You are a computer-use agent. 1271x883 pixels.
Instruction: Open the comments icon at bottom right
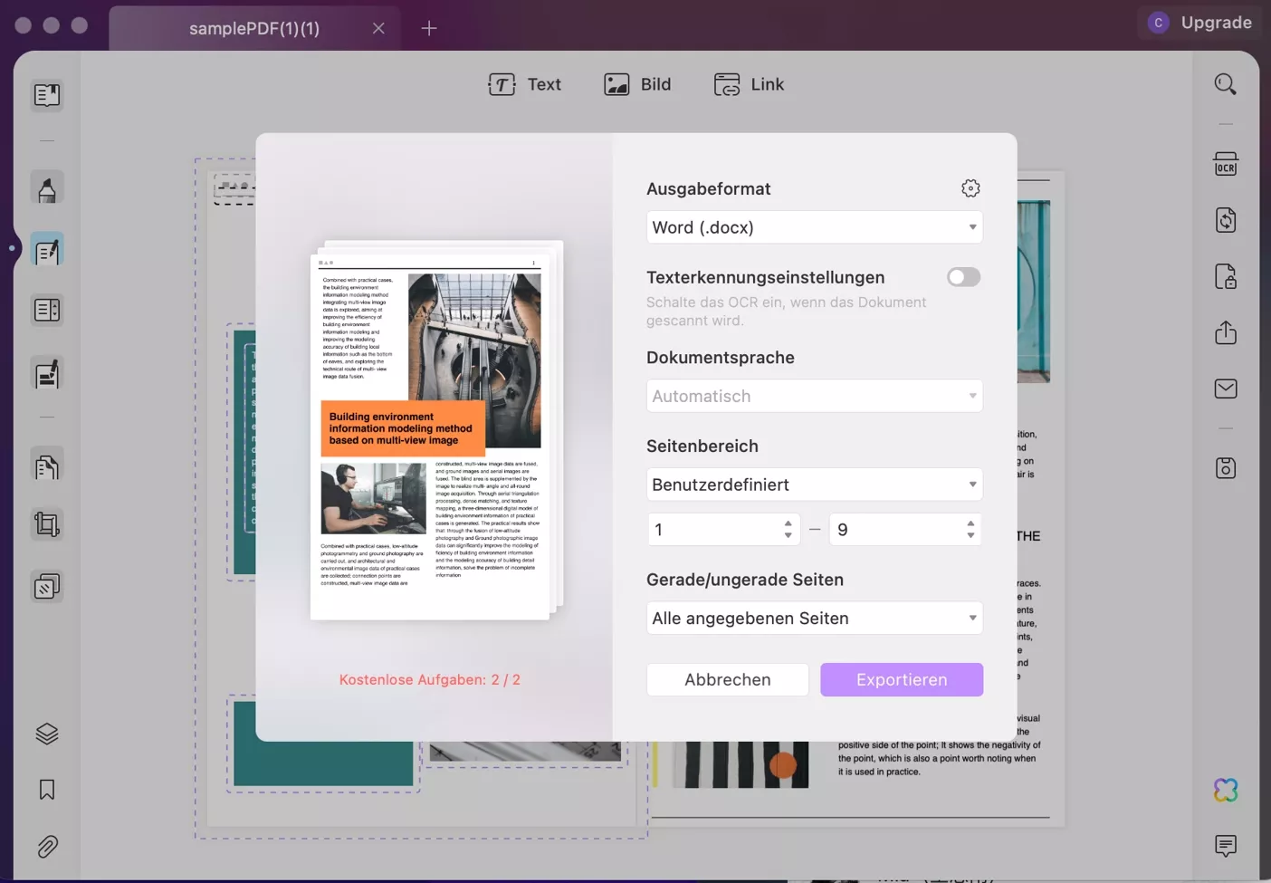(x=1225, y=846)
